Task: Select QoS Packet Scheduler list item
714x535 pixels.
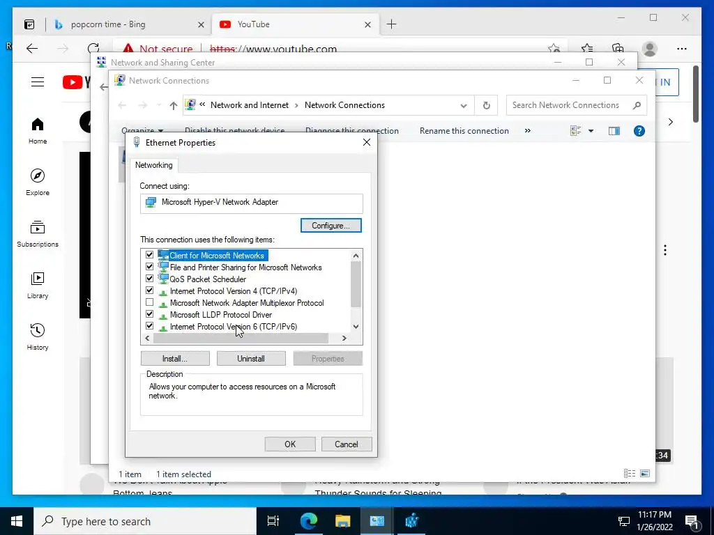Action: pos(208,279)
